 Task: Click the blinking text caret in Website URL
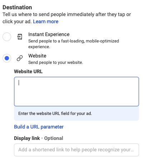[x=19, y=82]
